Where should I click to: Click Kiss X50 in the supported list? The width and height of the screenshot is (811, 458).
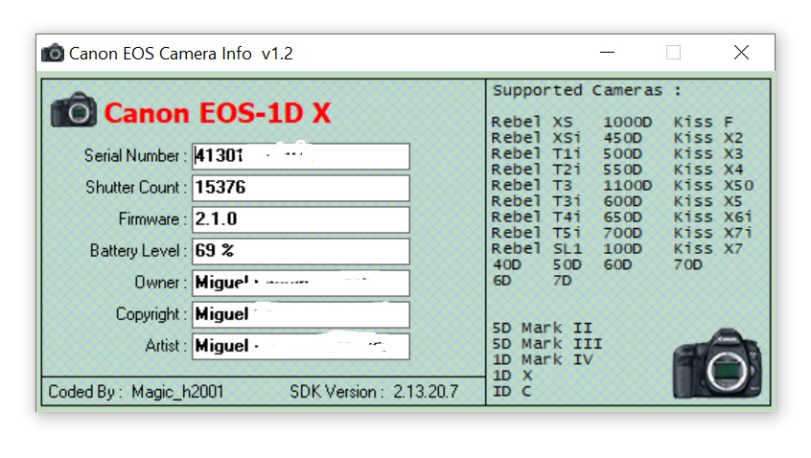(x=714, y=186)
